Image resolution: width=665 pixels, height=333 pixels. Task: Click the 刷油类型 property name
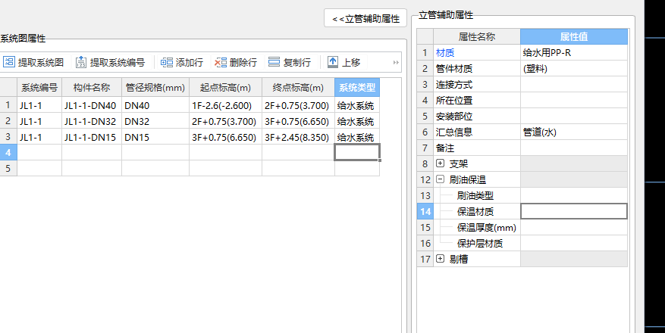[x=475, y=195]
